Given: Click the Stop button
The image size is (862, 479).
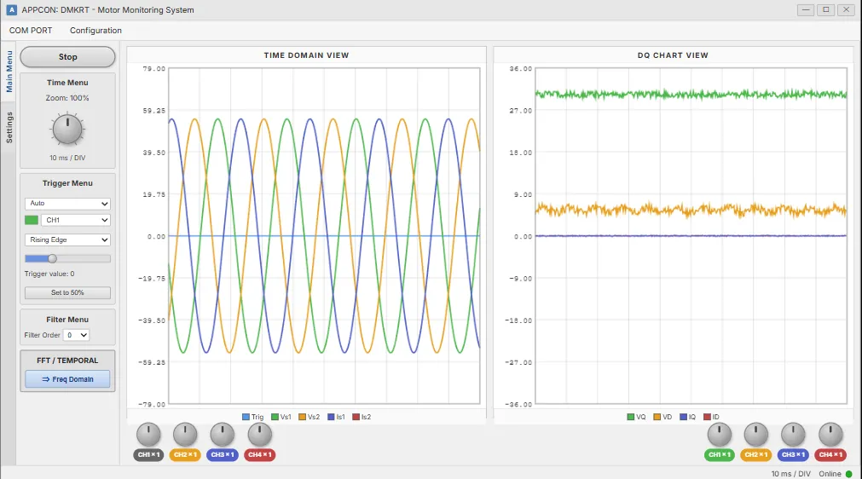Looking at the screenshot, I should click(x=67, y=57).
